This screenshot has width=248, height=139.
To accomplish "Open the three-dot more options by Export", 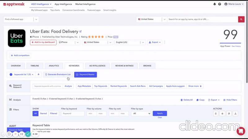I will pyautogui.click(x=165, y=42).
